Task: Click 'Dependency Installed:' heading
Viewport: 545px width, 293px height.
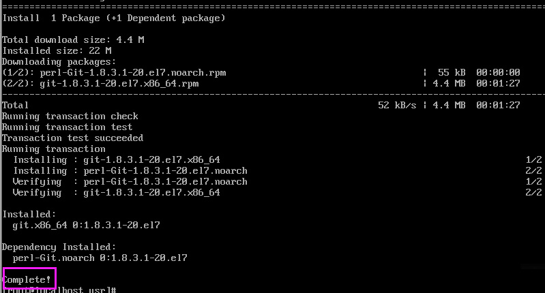Action: (x=59, y=247)
